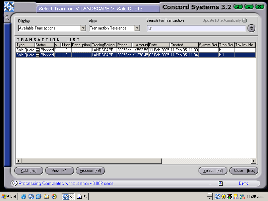Click the traffic light icon in the system tray
This screenshot has height=201, width=268.
point(230,197)
